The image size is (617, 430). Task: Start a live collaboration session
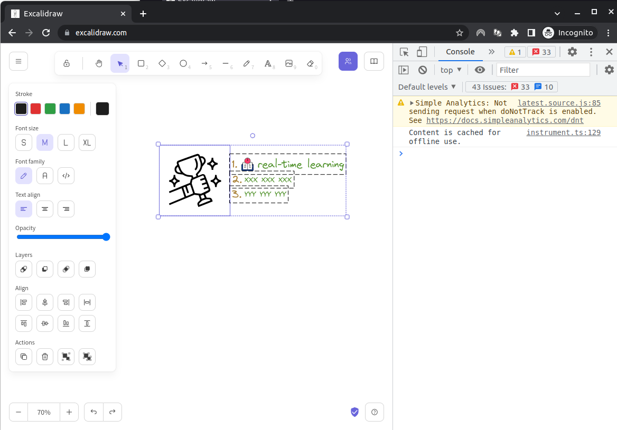[348, 62]
